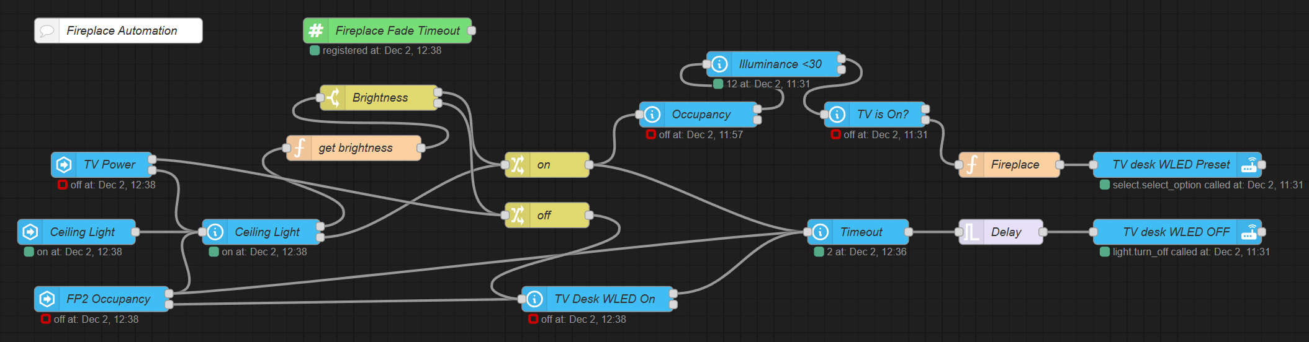Screen dimensions: 1309x342
Task: Select the TV Desk WLED On node
Action: point(604,299)
